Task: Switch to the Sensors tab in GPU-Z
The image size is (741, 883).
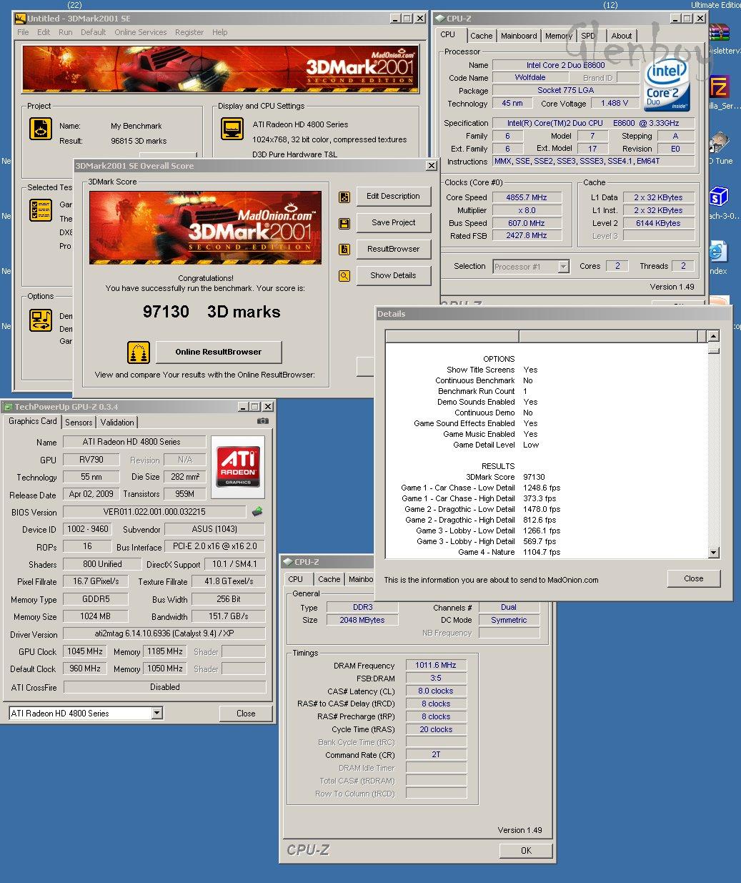Action: tap(79, 423)
